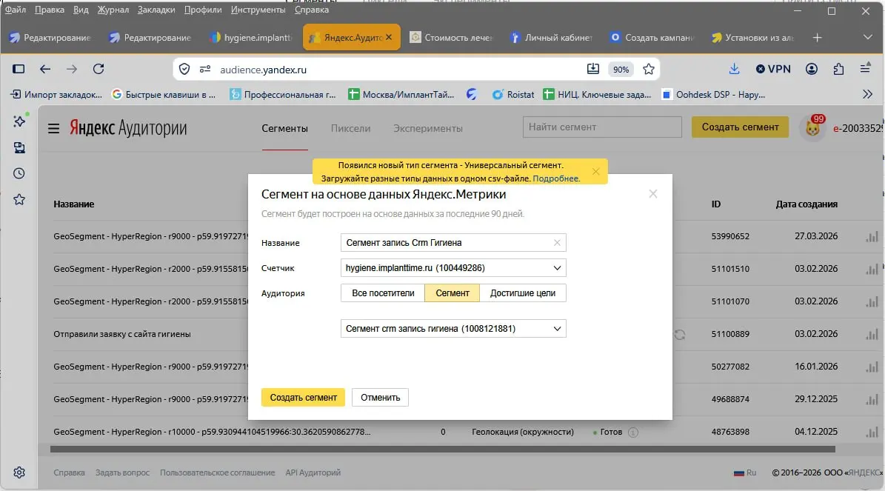This screenshot has width=885, height=491.
Task: Expand the Счетчик counter dropdown
Action: [453, 268]
